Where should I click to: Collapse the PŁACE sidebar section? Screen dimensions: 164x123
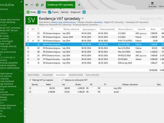click(21, 50)
